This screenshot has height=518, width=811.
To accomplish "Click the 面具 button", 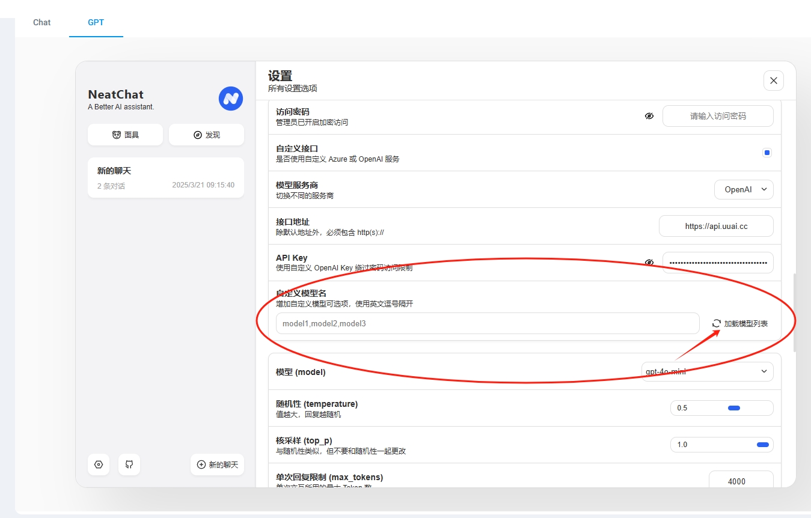I will (125, 135).
